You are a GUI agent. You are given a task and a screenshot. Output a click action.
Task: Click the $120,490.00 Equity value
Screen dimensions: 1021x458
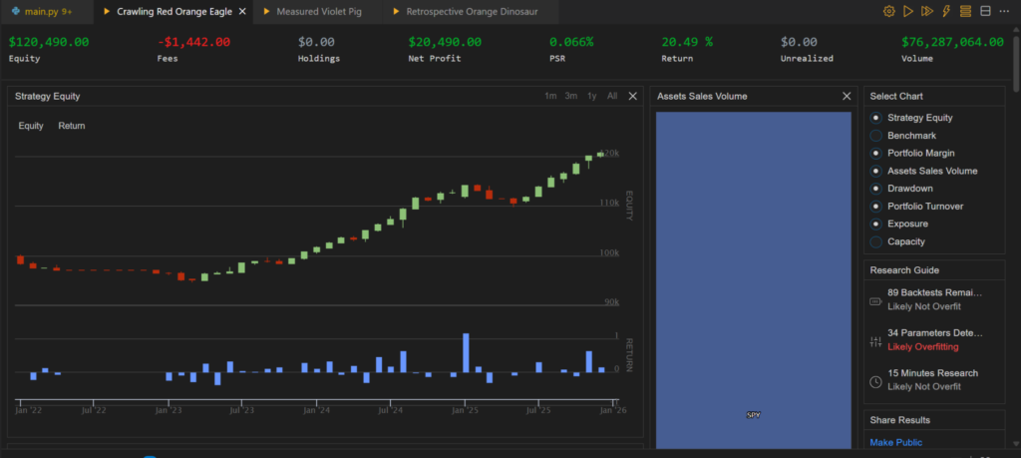coord(49,42)
